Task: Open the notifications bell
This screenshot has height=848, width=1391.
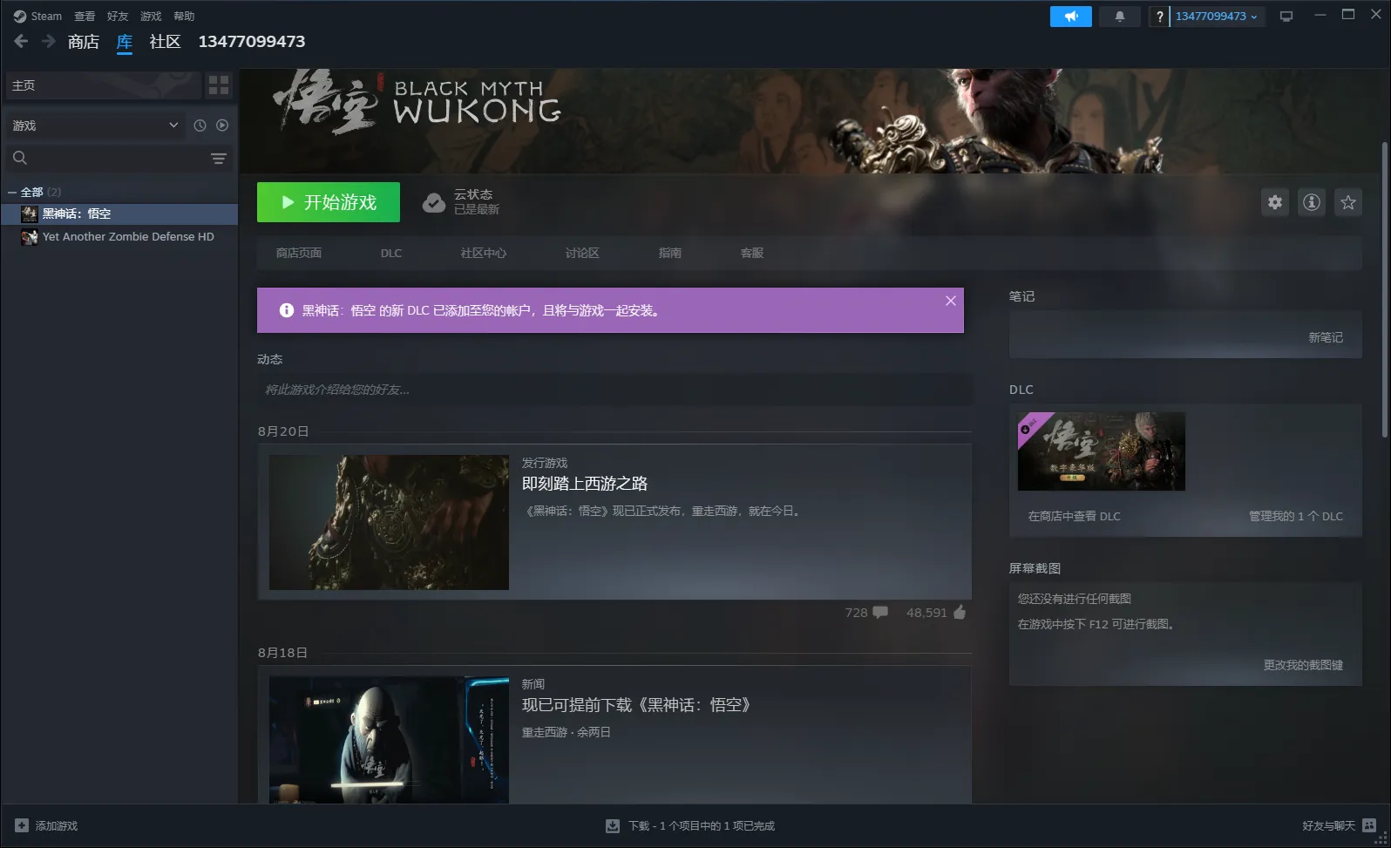Action: (x=1119, y=17)
